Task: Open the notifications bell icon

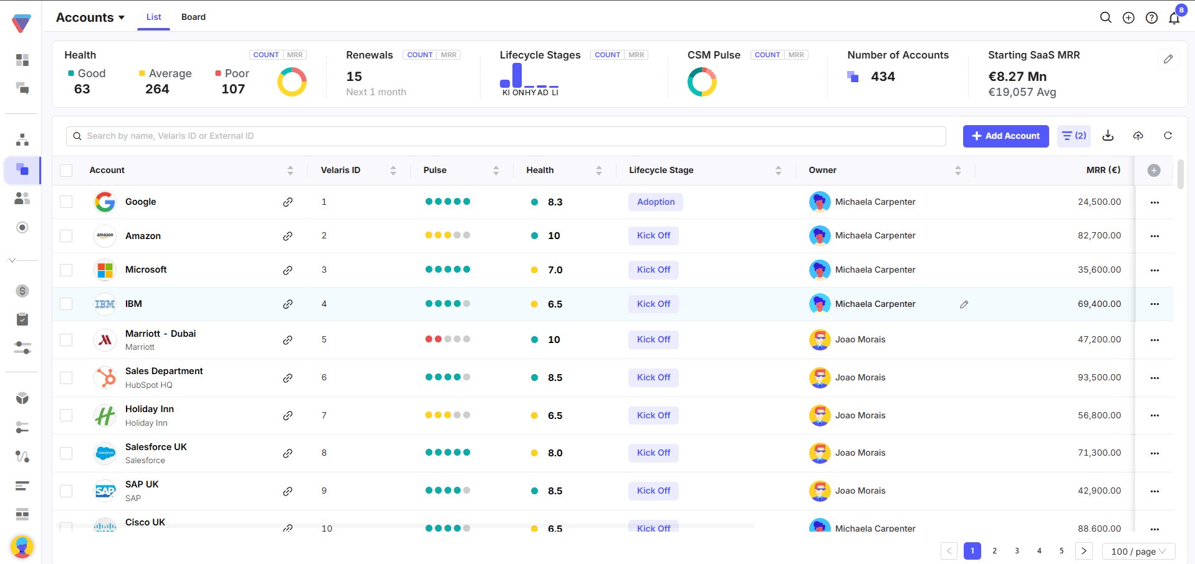Action: tap(1174, 17)
